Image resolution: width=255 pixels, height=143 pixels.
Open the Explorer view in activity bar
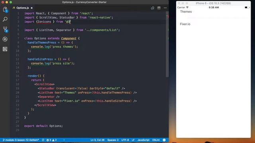[5, 10]
